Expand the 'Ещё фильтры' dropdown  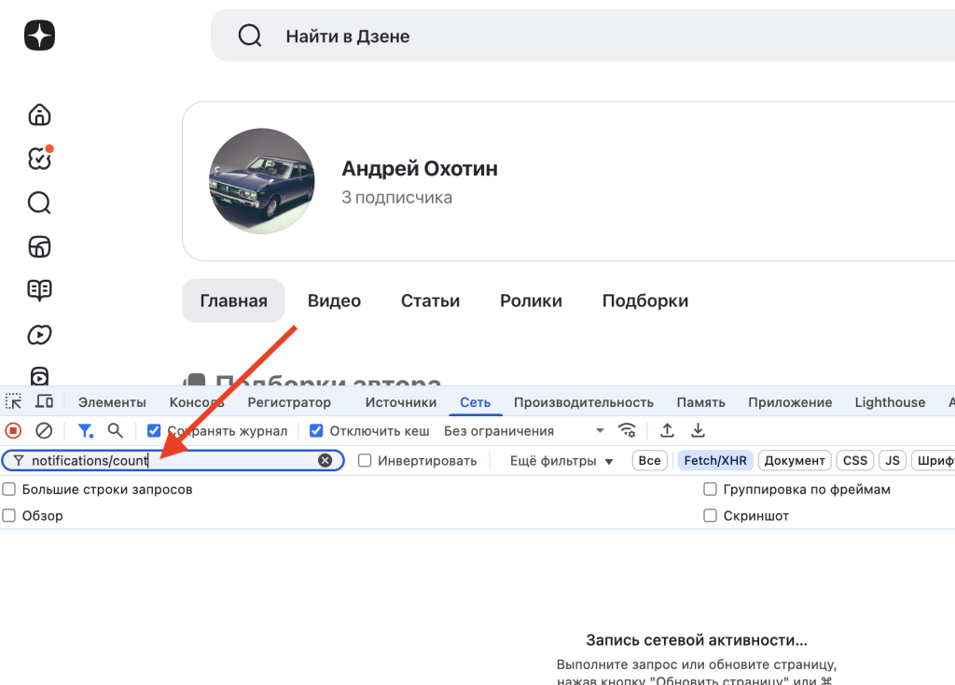[562, 461]
